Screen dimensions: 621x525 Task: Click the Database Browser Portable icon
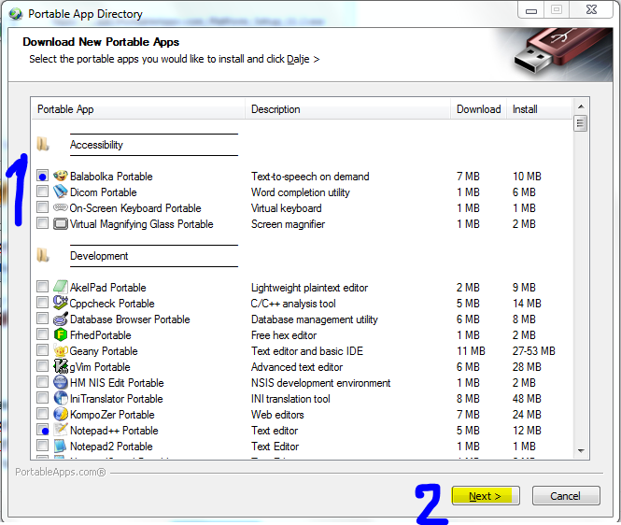point(60,319)
